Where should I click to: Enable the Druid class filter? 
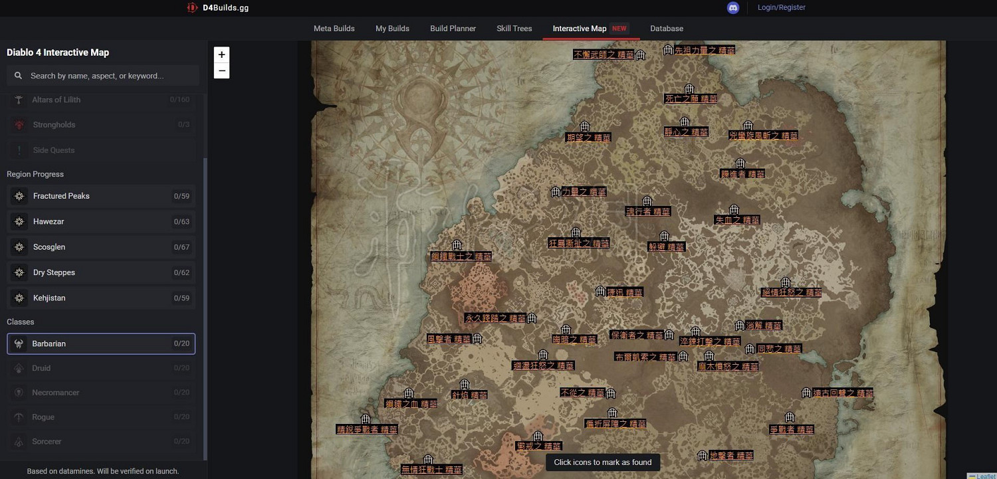pyautogui.click(x=101, y=368)
